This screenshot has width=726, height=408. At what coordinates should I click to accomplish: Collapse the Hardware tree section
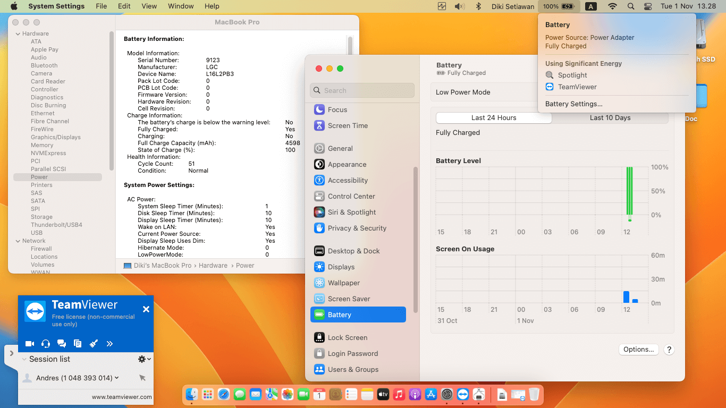17,33
